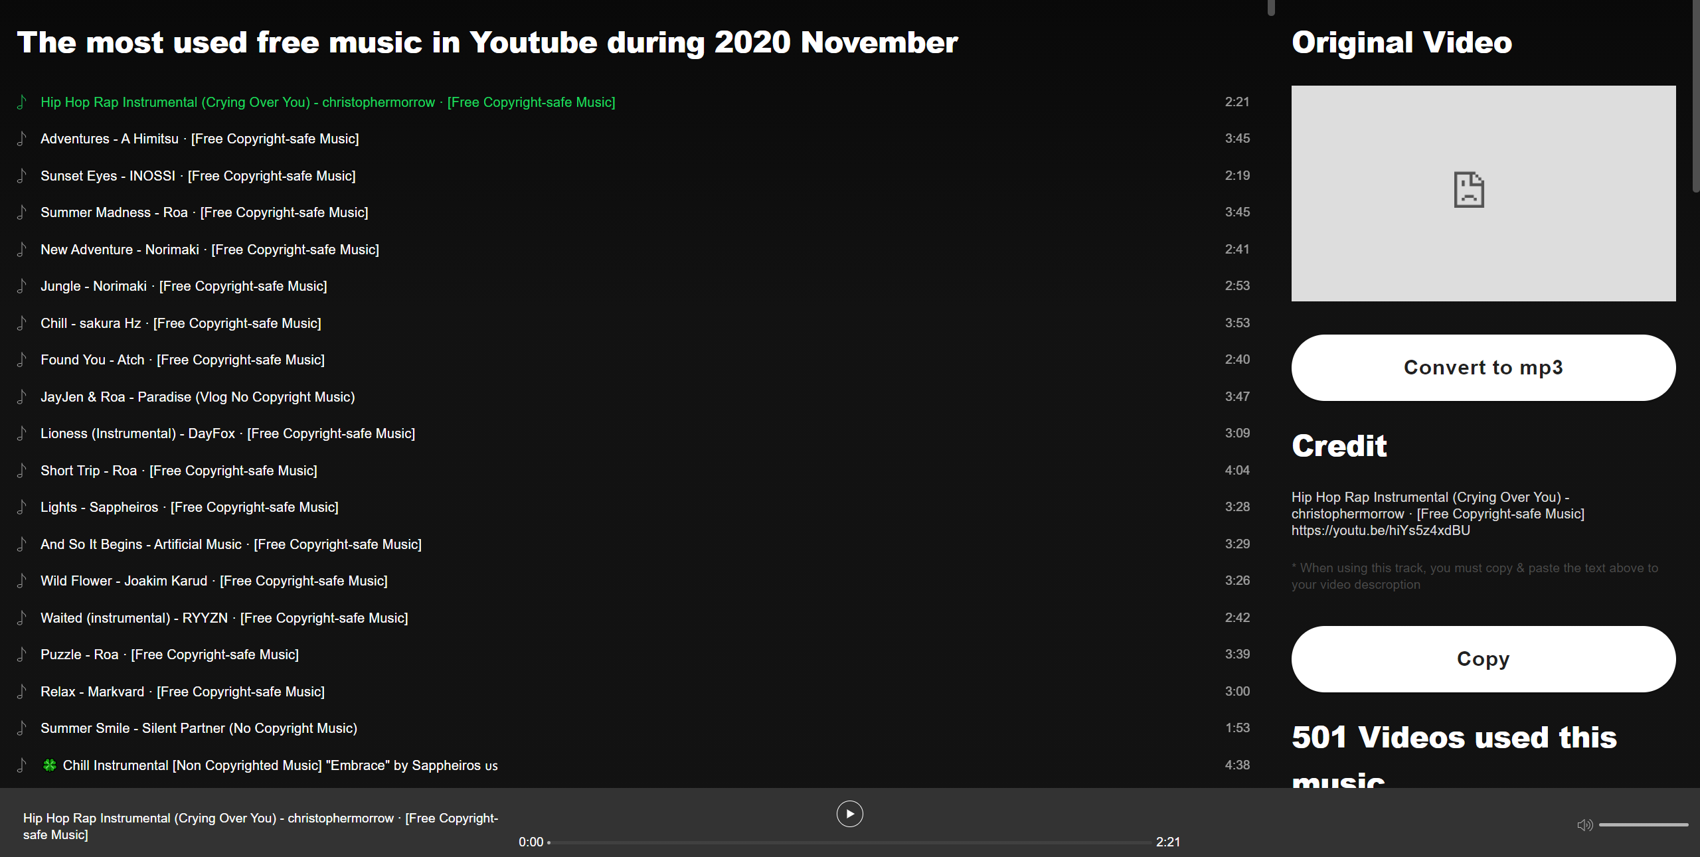
Task: Click music note icon beside Puzzle - Roa
Action: click(x=22, y=655)
